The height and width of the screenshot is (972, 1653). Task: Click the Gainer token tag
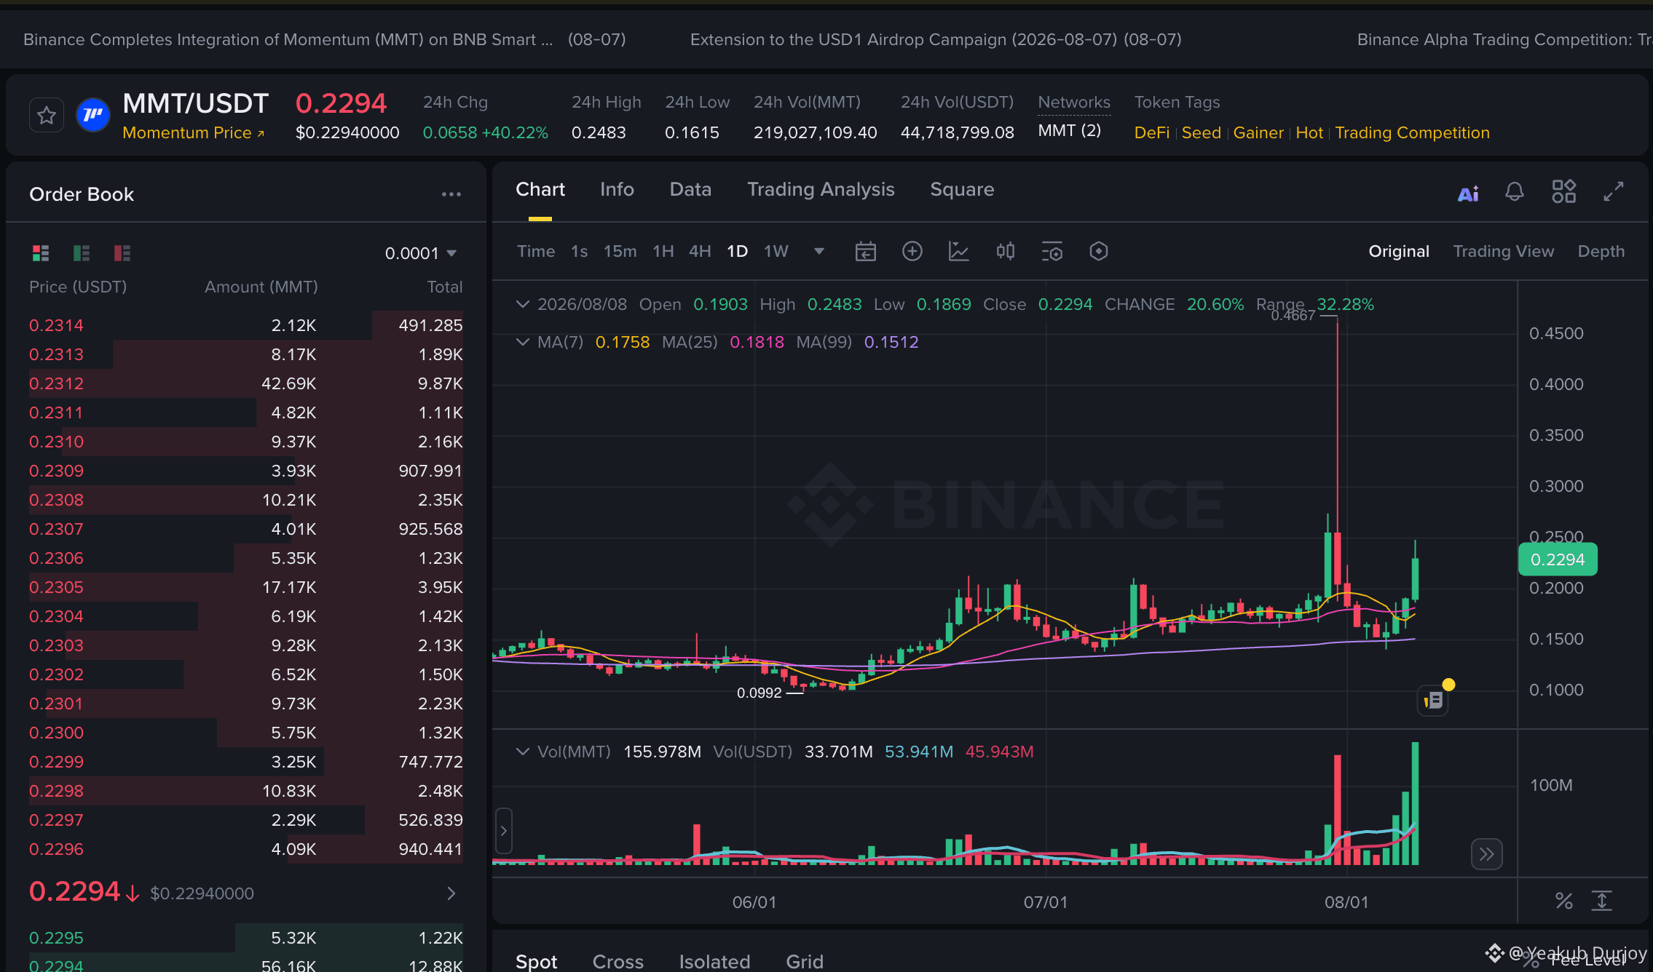tap(1258, 133)
